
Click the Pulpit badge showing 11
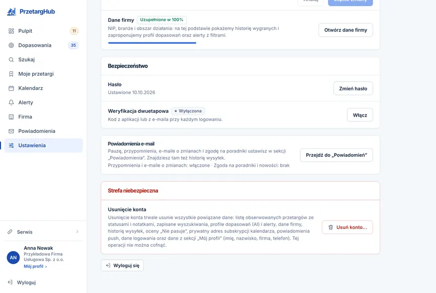click(x=74, y=31)
